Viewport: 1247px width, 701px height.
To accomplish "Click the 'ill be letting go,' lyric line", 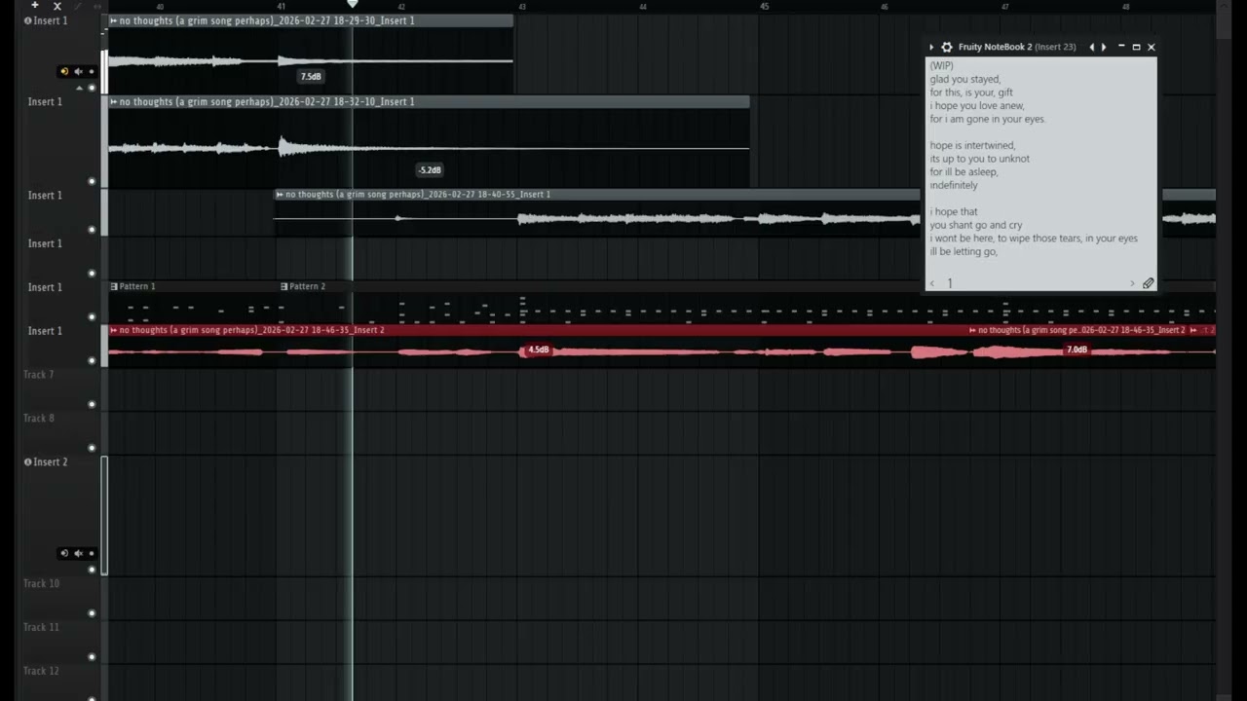I will click(964, 251).
